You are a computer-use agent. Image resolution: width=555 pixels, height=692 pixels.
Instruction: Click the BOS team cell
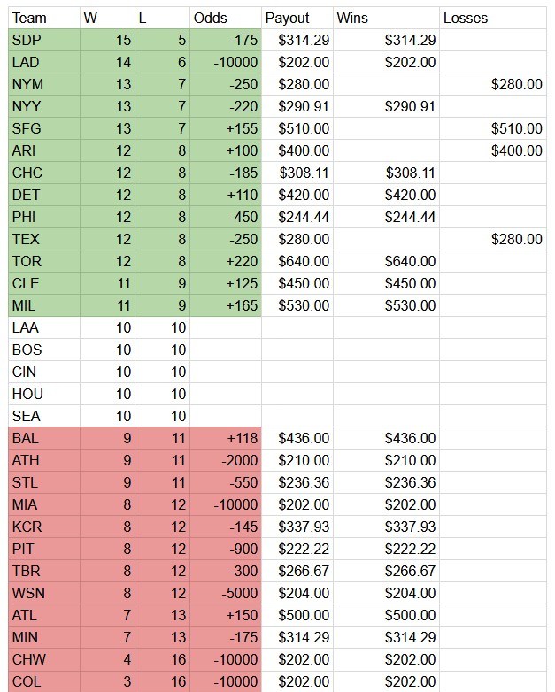(x=42, y=350)
